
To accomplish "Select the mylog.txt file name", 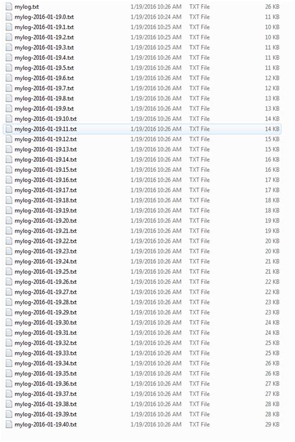I will 27,7.
